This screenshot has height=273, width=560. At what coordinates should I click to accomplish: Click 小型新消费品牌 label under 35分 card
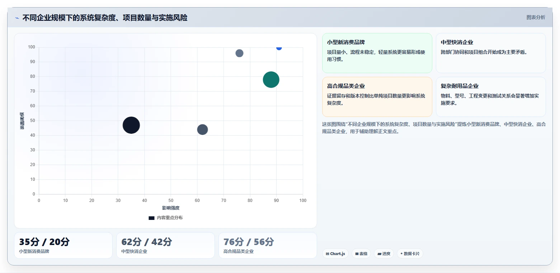click(34, 251)
